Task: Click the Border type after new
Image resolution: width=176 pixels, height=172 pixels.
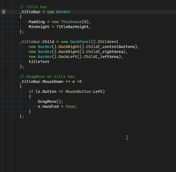Action: 63,12
